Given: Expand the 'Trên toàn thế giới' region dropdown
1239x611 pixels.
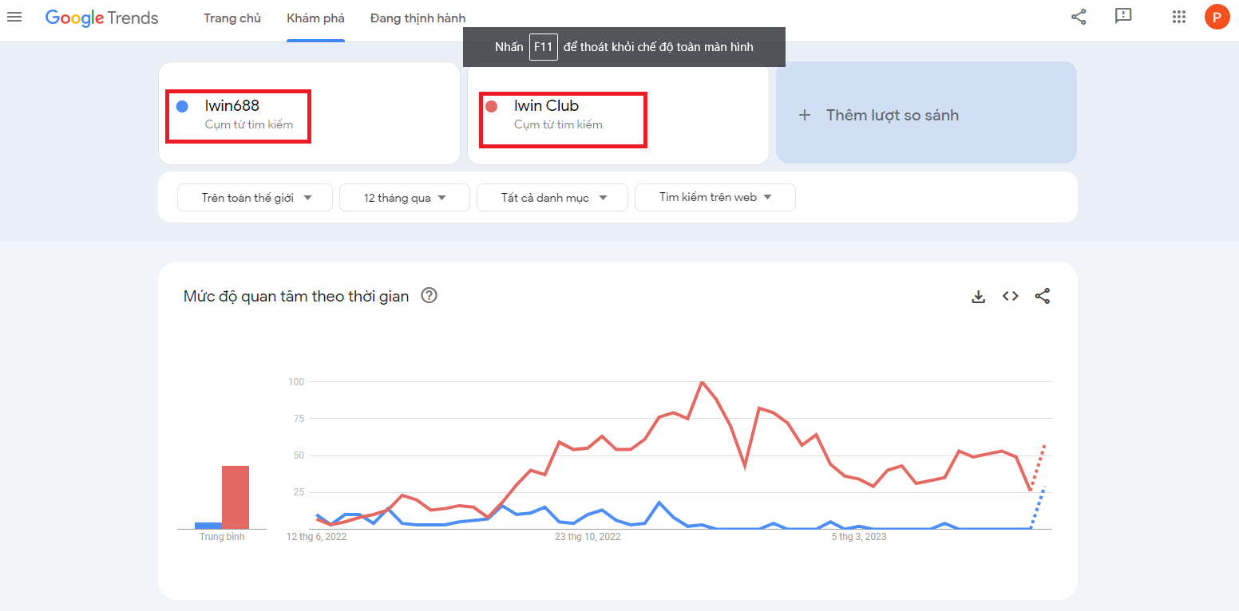Looking at the screenshot, I should pyautogui.click(x=255, y=198).
